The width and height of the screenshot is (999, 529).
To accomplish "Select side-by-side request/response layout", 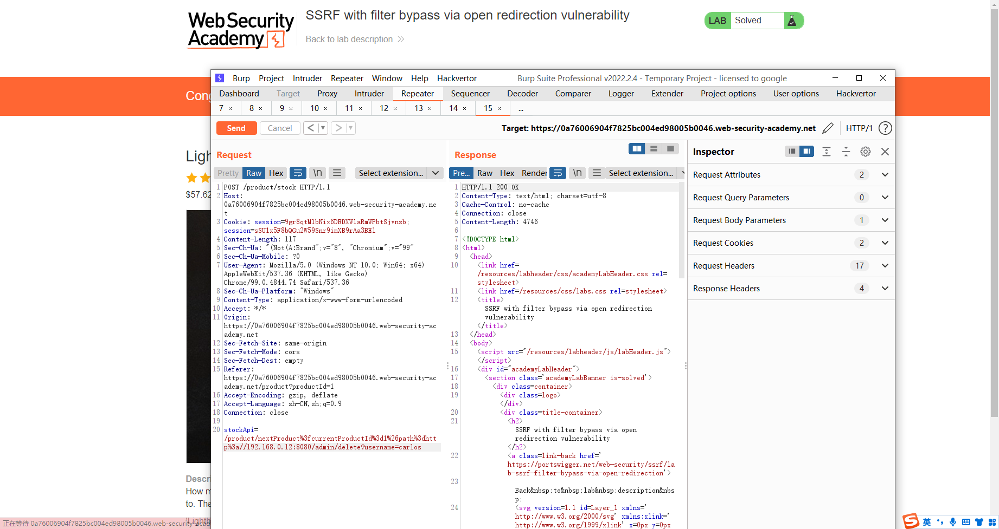I will pos(637,148).
